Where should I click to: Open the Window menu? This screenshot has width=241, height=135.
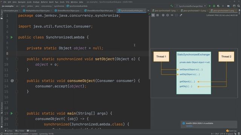point(74,2)
